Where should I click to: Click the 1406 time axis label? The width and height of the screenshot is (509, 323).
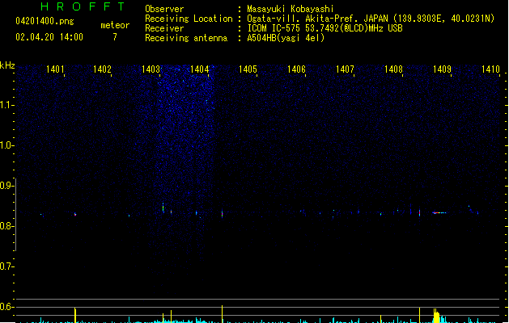coord(296,69)
